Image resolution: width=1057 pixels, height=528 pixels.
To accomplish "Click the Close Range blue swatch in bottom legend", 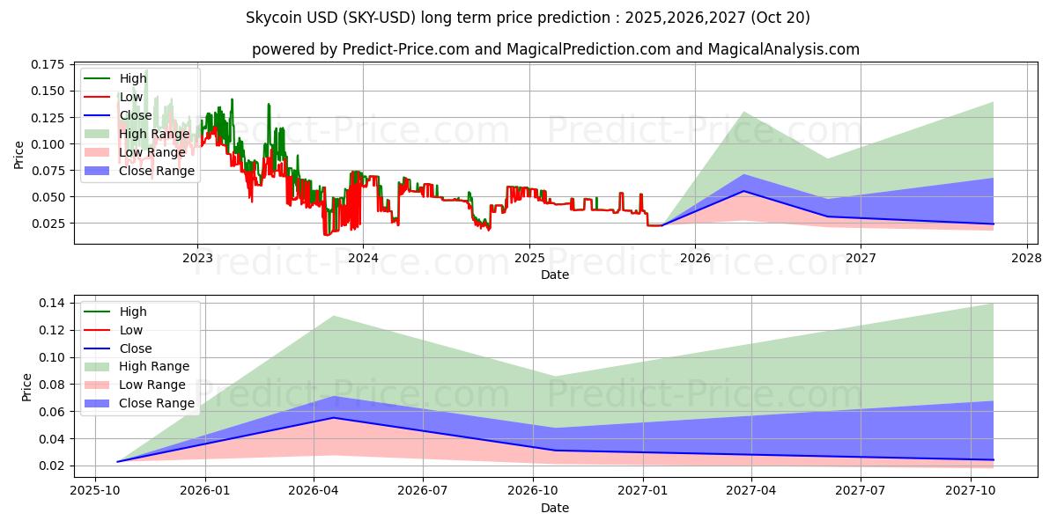I will [x=98, y=404].
